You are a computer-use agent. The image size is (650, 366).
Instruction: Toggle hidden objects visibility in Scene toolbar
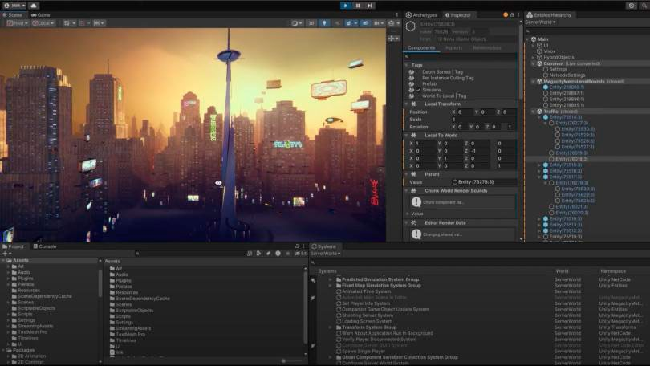click(x=365, y=23)
